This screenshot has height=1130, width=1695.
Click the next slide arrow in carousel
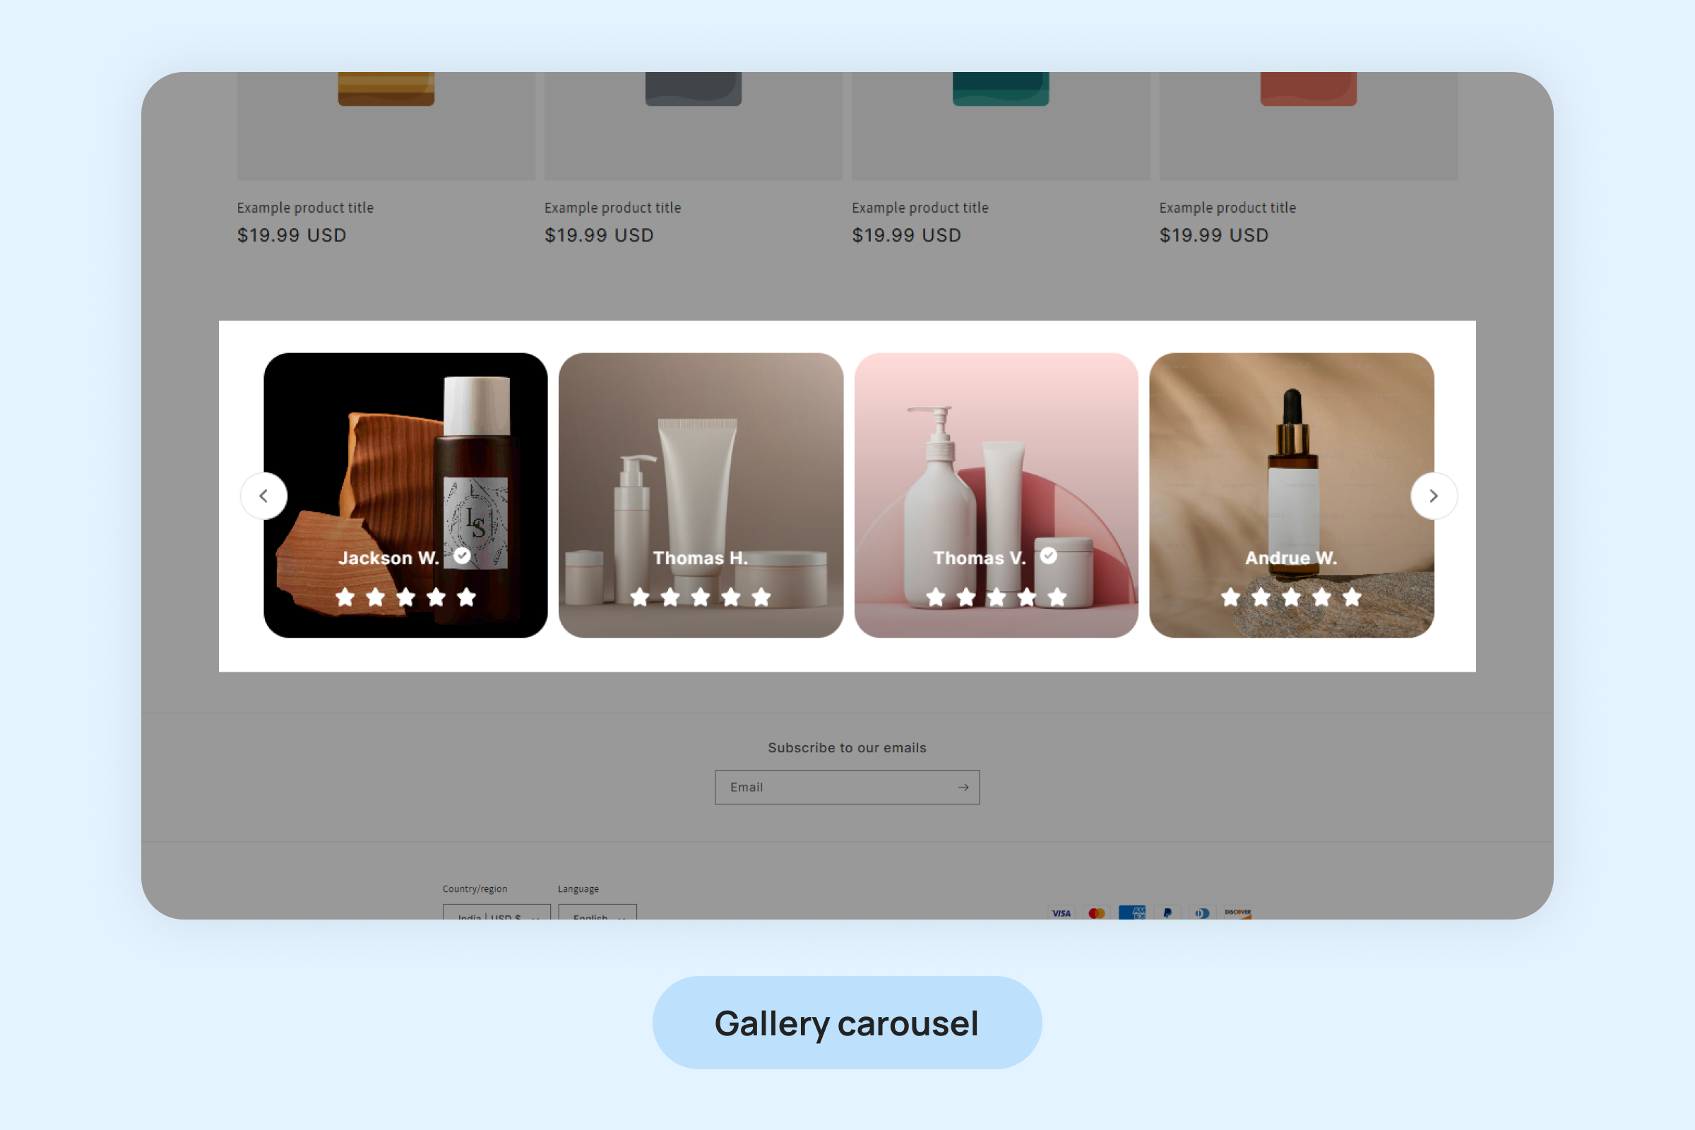coord(1434,496)
